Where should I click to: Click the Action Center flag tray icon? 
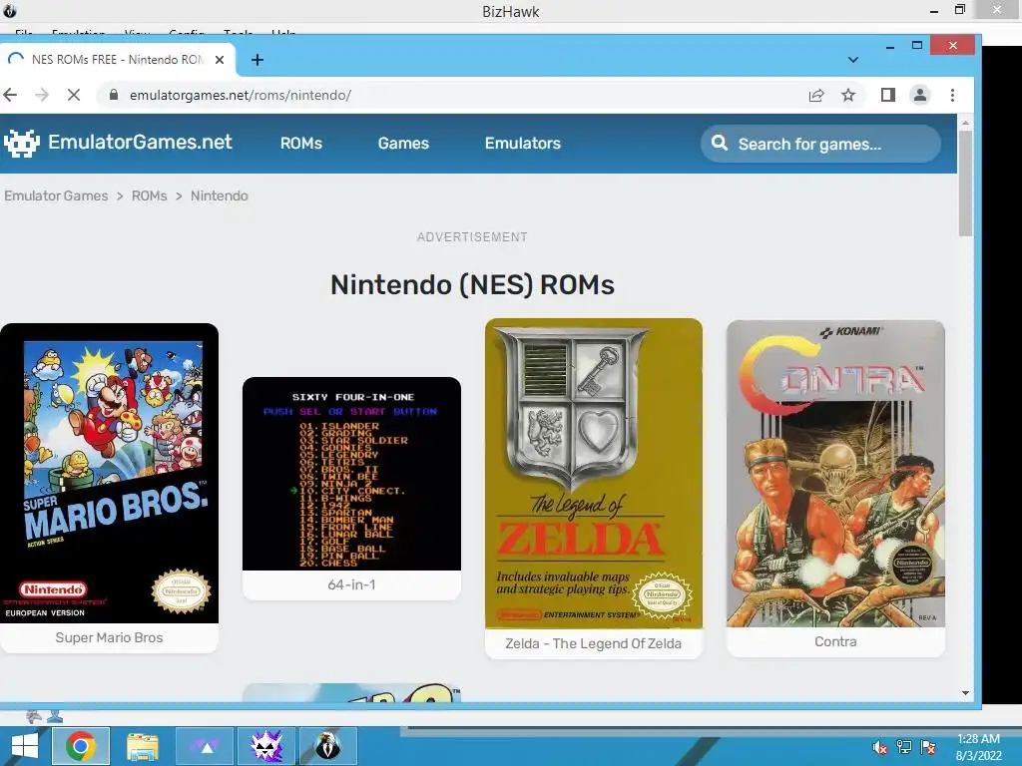(928, 747)
